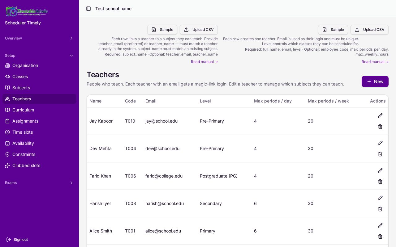Delete Dev Mehta using trash icon
396x247 pixels.
pyautogui.click(x=380, y=154)
